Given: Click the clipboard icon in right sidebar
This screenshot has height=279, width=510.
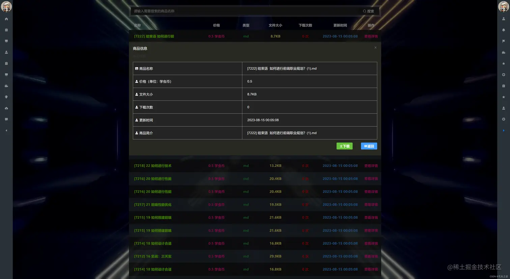Looking at the screenshot, I should (x=504, y=86).
